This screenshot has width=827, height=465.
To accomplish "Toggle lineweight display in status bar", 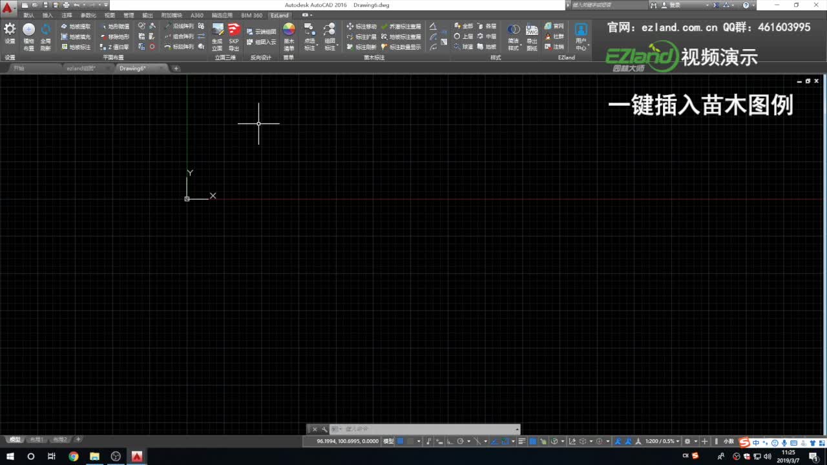I will (523, 441).
